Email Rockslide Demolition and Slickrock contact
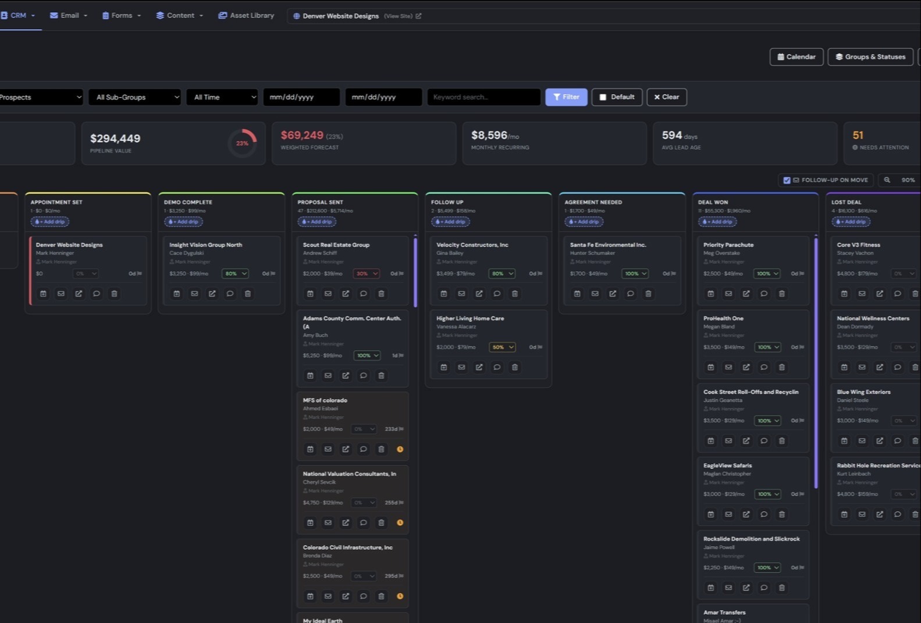921x623 pixels. click(728, 588)
